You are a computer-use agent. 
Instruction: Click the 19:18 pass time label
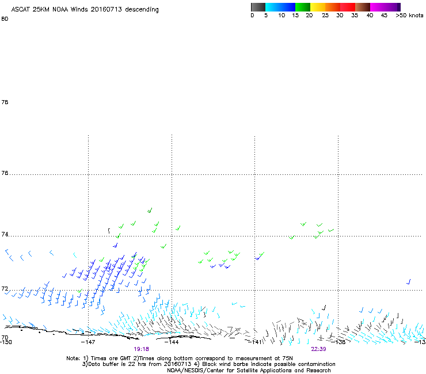pos(141,349)
